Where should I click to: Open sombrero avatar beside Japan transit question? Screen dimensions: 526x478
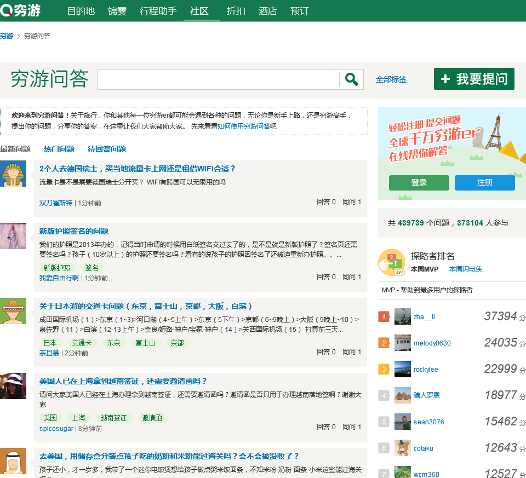pos(13,311)
